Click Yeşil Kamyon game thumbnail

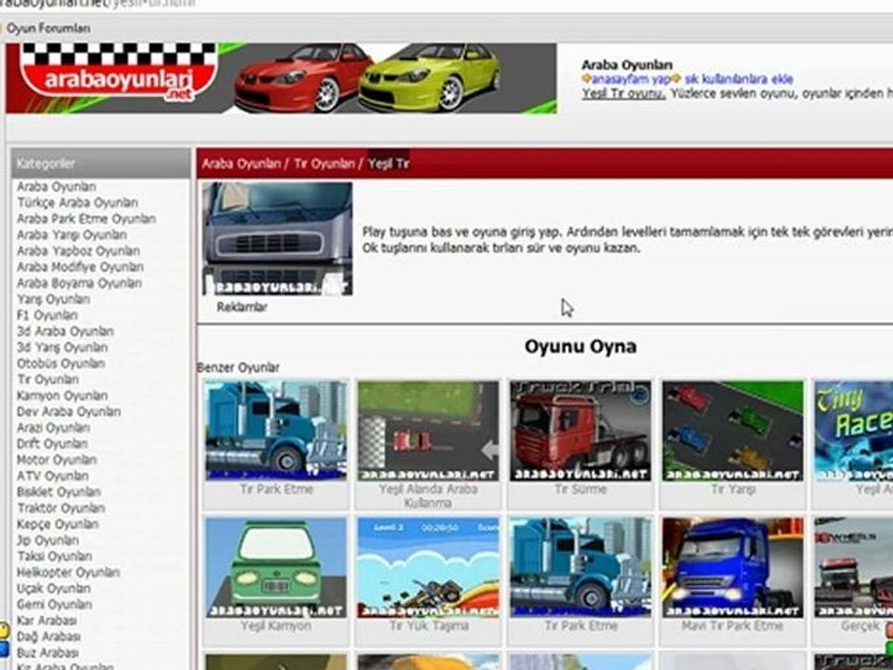click(275, 568)
